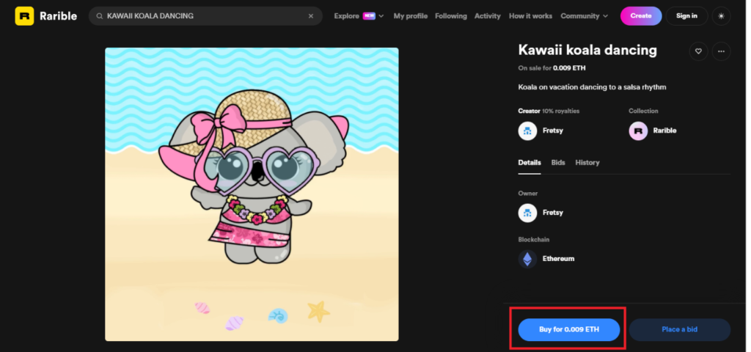Image resolution: width=751 pixels, height=352 pixels.
Task: Click the Sign in button
Action: tap(686, 16)
